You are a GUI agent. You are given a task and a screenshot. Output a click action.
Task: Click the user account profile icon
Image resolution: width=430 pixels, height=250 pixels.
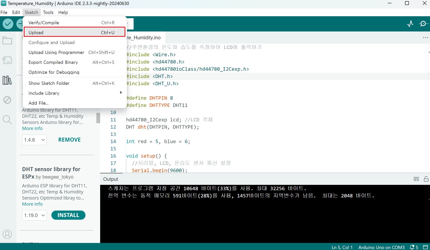(x=7, y=234)
